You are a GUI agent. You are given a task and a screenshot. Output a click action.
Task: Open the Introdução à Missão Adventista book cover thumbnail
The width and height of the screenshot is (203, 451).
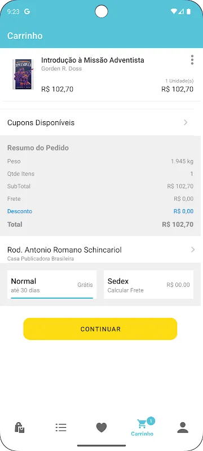pyautogui.click(x=23, y=74)
